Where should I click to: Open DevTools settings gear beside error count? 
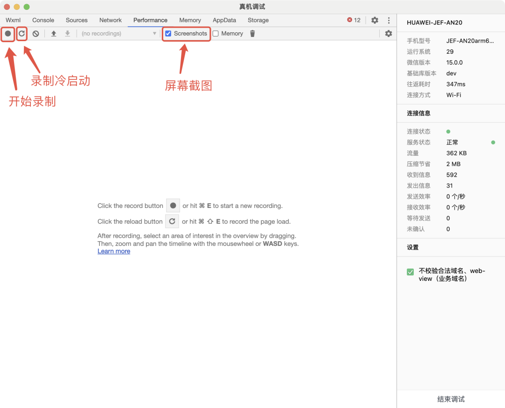point(375,20)
